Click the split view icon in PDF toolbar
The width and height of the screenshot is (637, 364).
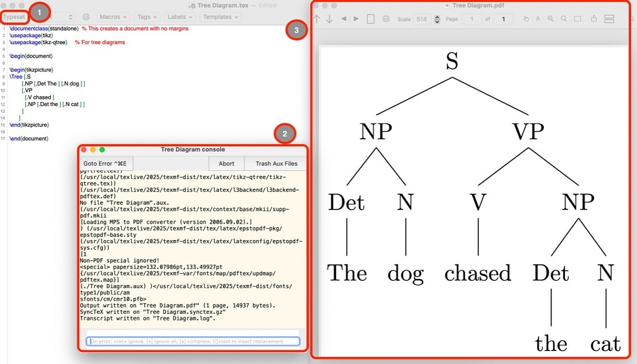(609, 19)
